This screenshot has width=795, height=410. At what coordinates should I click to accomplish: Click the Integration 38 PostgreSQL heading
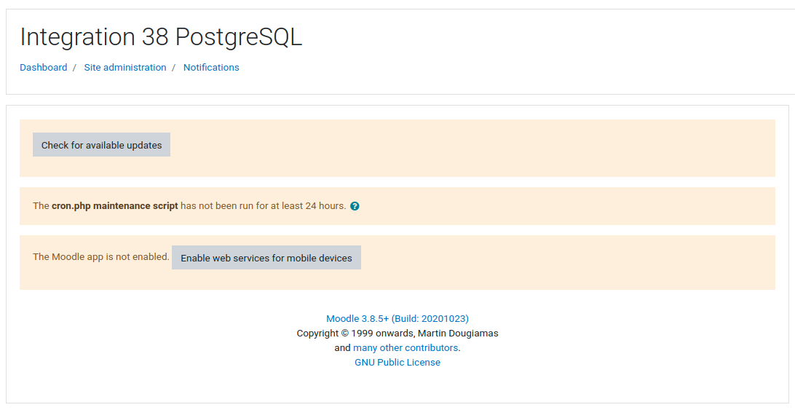161,37
